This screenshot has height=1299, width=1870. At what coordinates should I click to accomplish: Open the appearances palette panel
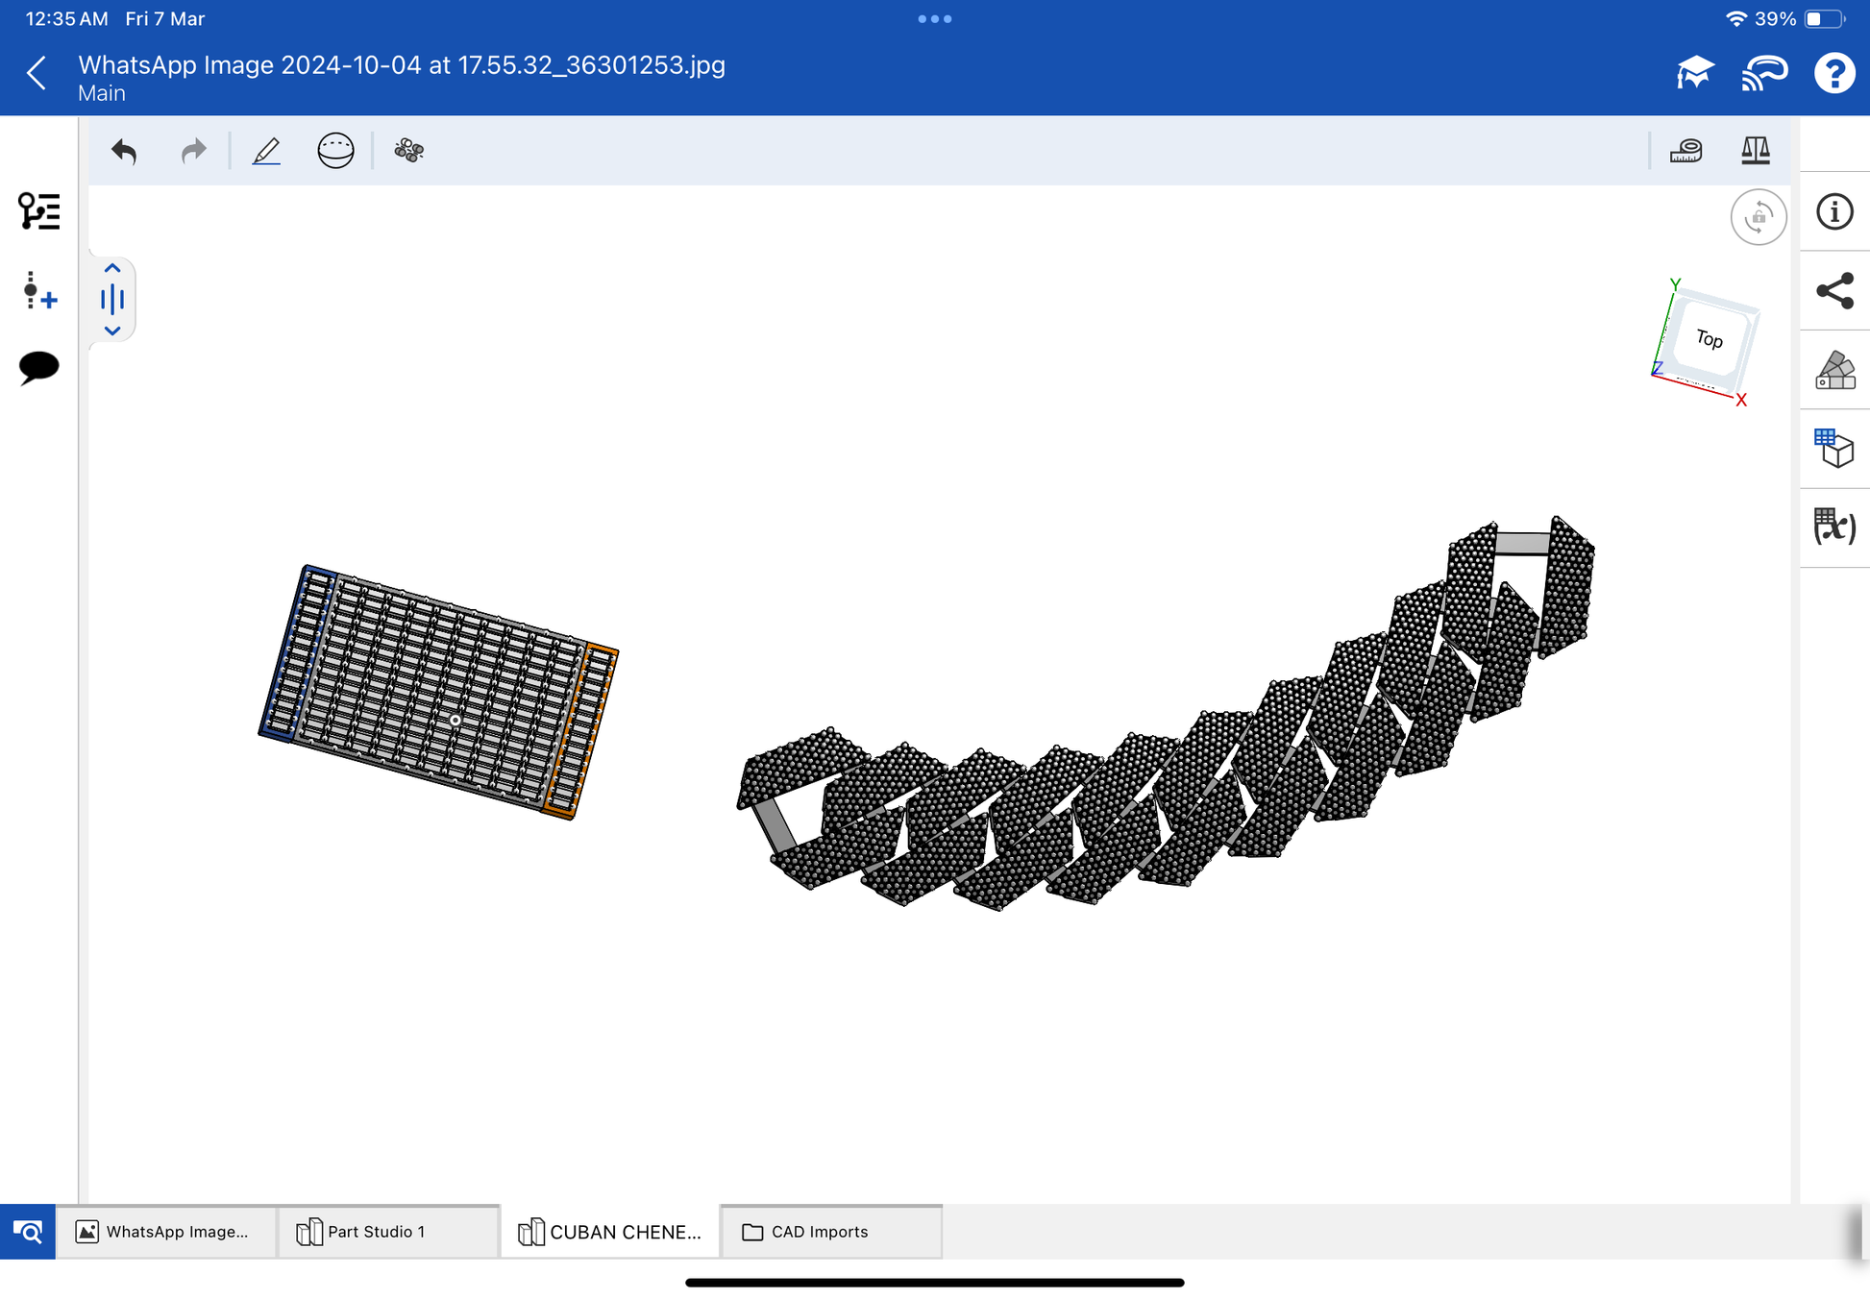point(1833,370)
